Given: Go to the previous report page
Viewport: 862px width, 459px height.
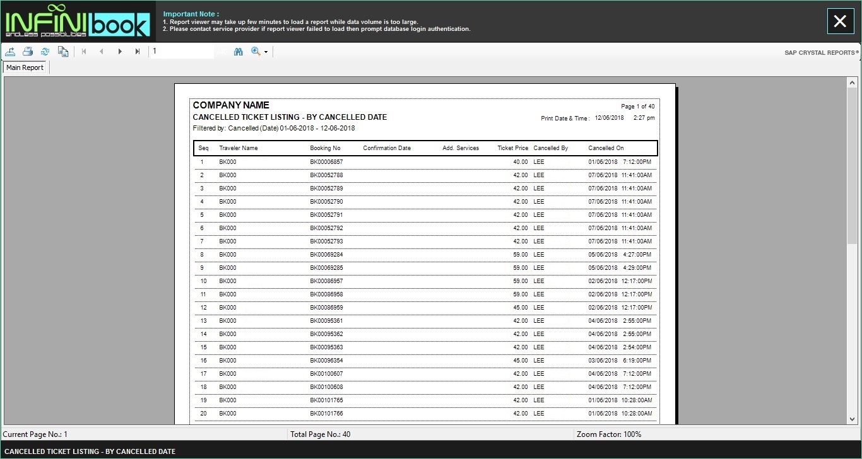Looking at the screenshot, I should click(x=102, y=52).
